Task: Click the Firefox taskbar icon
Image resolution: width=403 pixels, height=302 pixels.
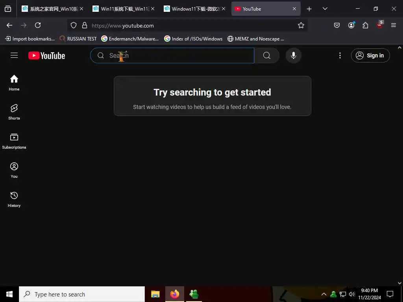Action: pos(174,294)
